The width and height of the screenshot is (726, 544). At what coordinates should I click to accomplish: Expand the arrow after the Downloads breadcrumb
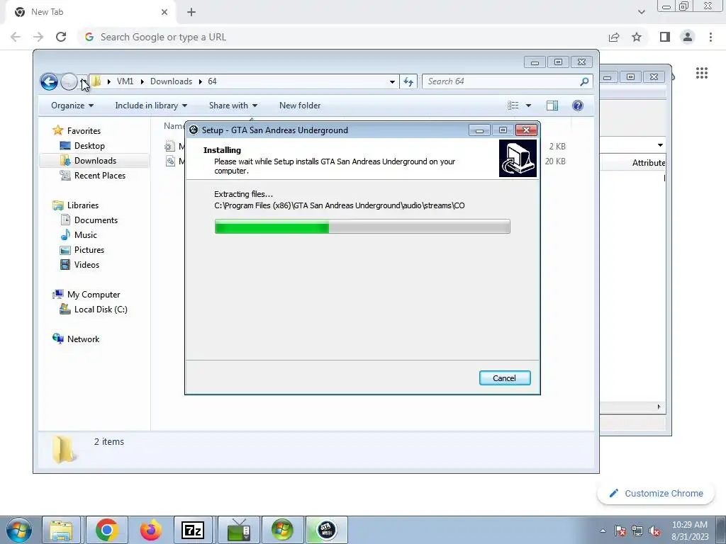pyautogui.click(x=201, y=81)
